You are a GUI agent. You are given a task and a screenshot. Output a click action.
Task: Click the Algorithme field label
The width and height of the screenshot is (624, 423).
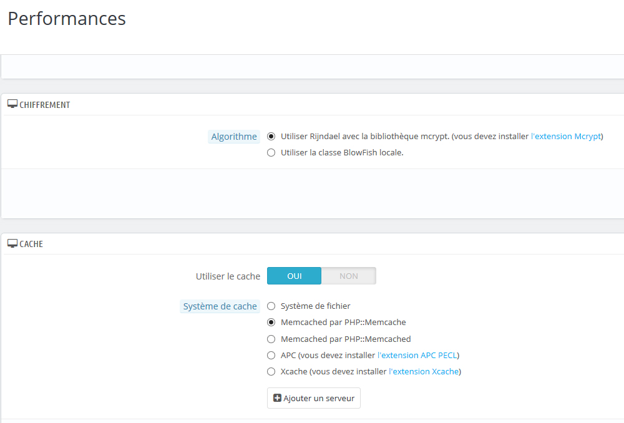tap(234, 137)
